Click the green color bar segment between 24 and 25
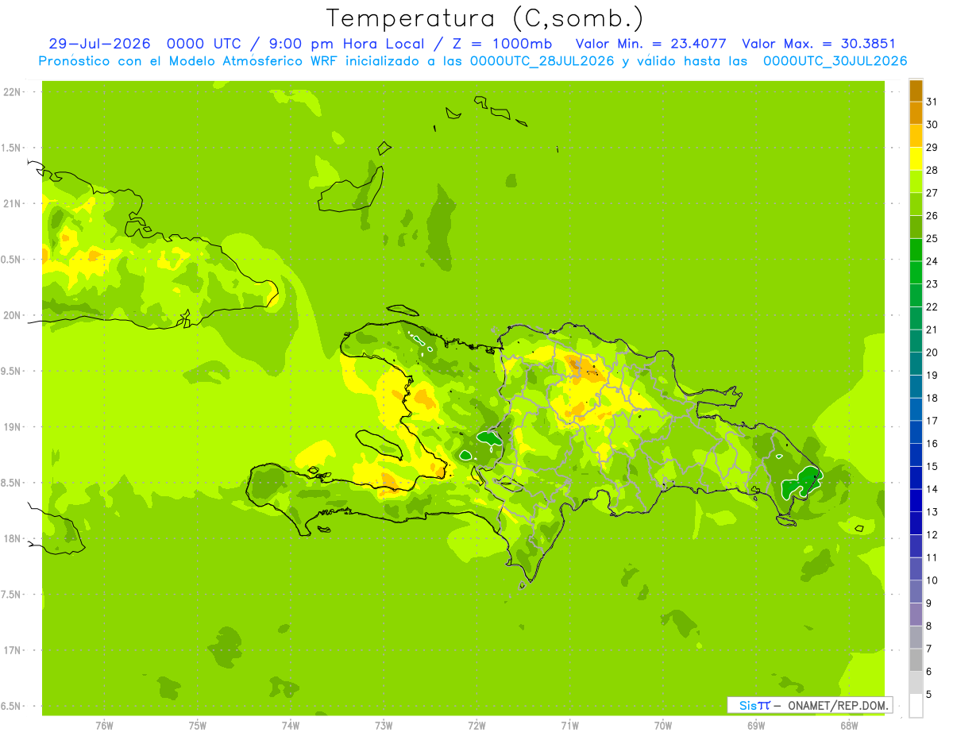Screen dimensions: 953x736 coord(916,250)
